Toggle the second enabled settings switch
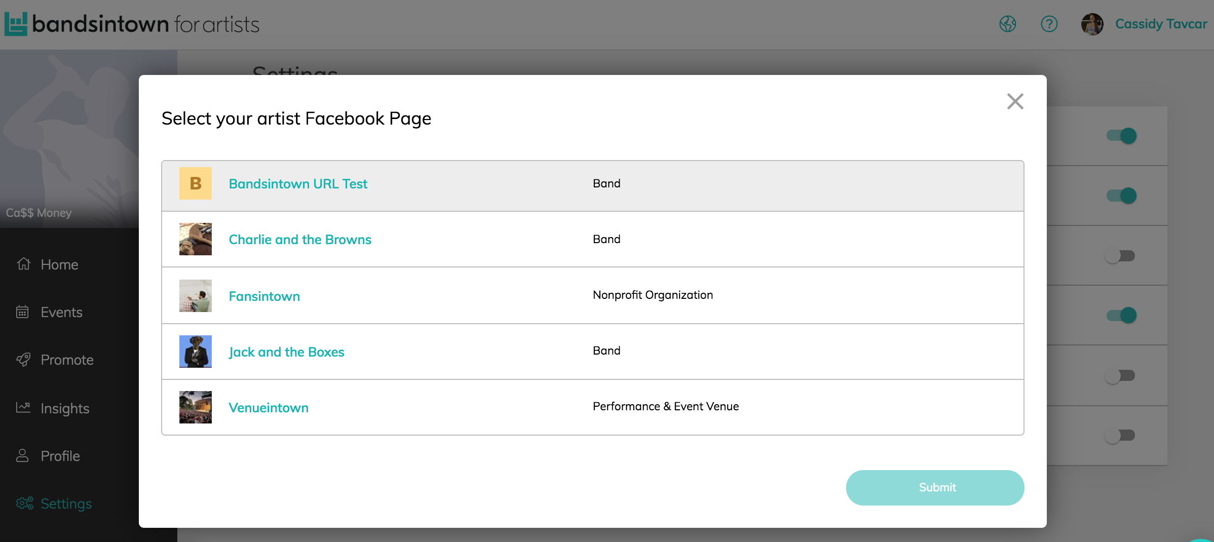The width and height of the screenshot is (1214, 542). point(1121,196)
